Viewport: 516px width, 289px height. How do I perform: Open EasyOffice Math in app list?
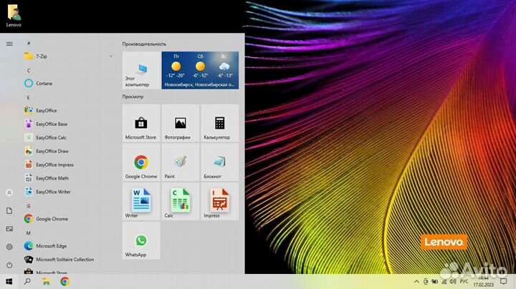coord(69,178)
